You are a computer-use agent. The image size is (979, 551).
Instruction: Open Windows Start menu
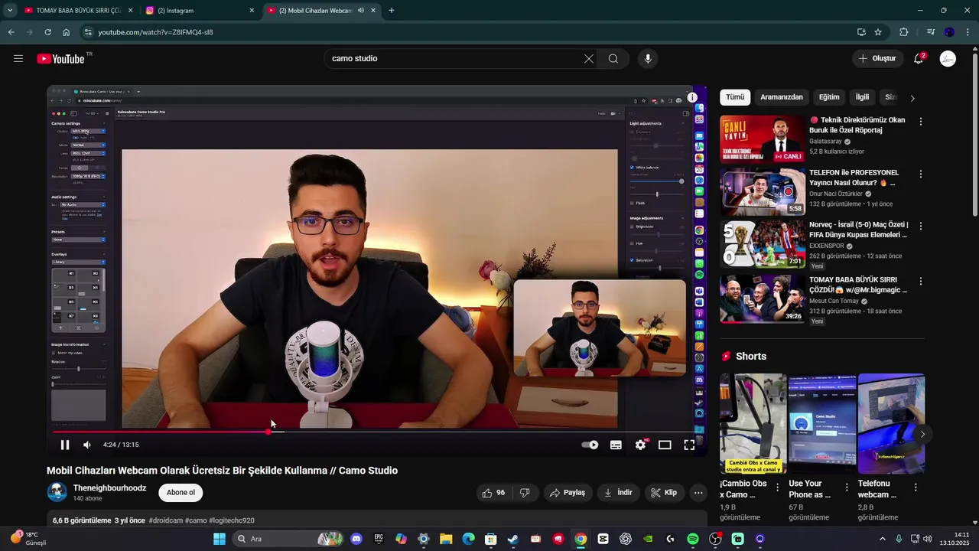pos(220,539)
